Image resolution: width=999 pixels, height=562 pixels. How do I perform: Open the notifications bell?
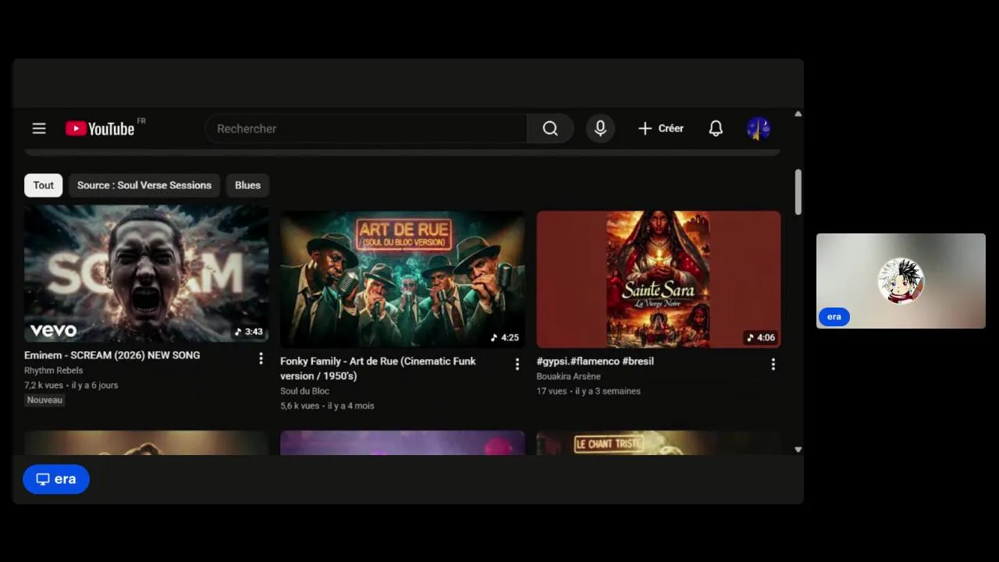(716, 129)
